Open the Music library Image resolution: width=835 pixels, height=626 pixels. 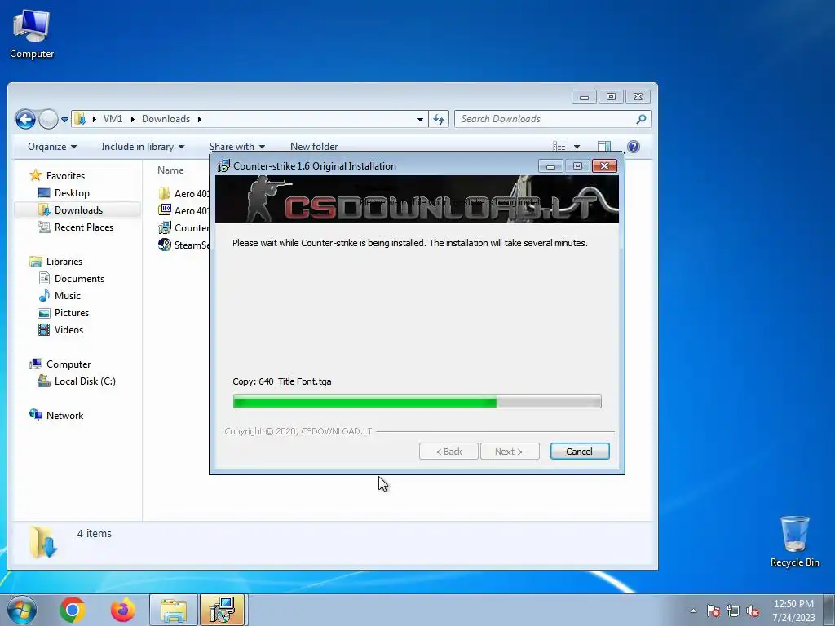point(60,295)
